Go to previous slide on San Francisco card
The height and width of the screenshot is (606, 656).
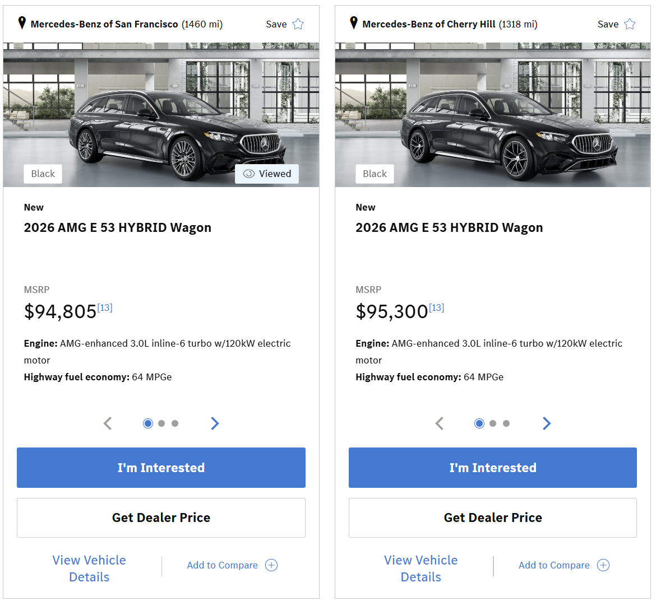108,423
